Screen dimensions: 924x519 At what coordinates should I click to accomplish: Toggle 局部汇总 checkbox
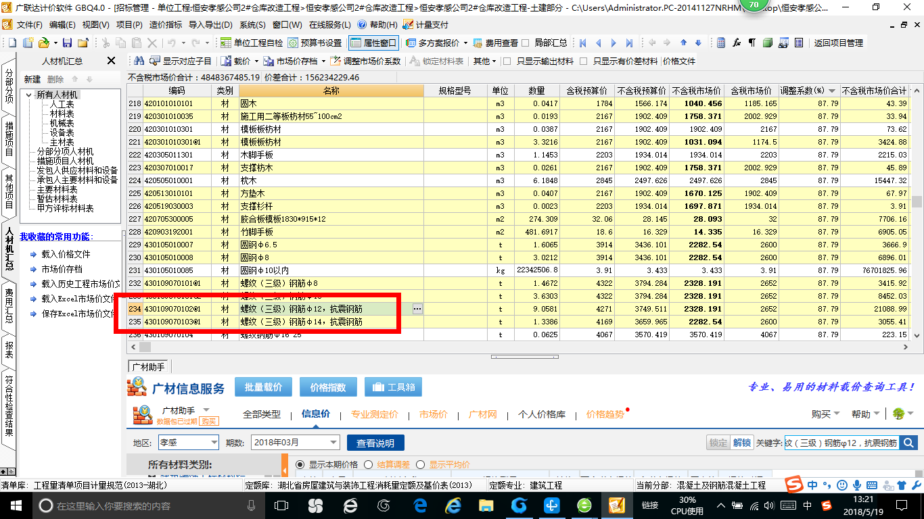pyautogui.click(x=526, y=43)
